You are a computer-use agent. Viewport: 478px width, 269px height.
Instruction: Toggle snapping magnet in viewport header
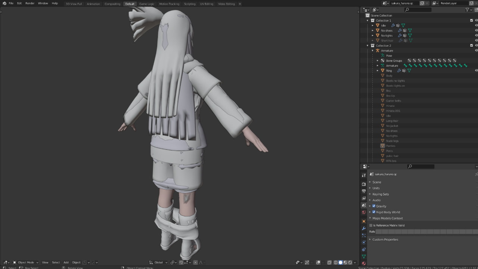(x=181, y=262)
